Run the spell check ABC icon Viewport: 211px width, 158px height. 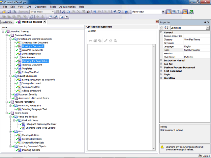click(120, 12)
